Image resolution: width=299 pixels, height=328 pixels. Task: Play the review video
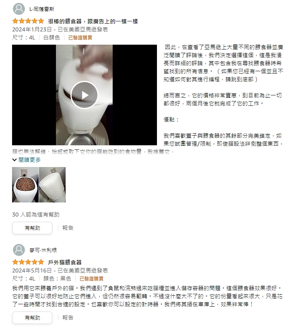[x=84, y=95]
